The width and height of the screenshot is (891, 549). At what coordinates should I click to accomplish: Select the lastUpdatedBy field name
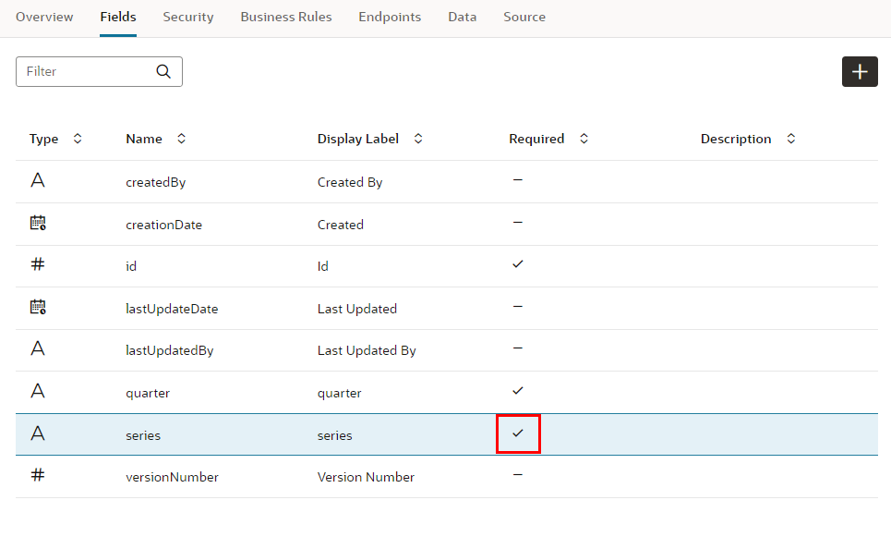(162, 350)
